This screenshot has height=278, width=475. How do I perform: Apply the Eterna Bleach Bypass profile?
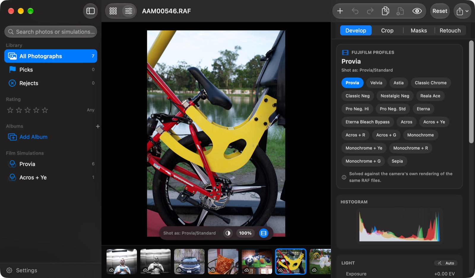tap(368, 122)
